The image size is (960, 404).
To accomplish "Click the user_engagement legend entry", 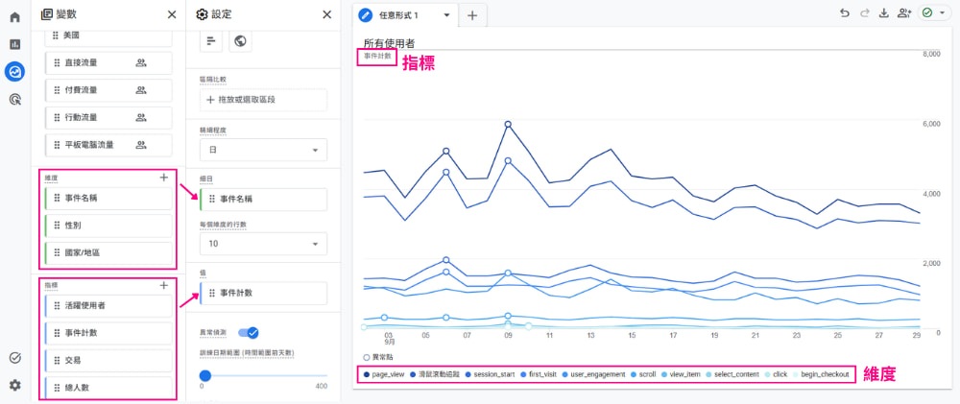I will coord(592,374).
